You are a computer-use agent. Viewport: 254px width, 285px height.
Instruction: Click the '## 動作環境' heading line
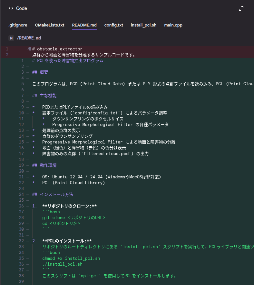point(44,165)
